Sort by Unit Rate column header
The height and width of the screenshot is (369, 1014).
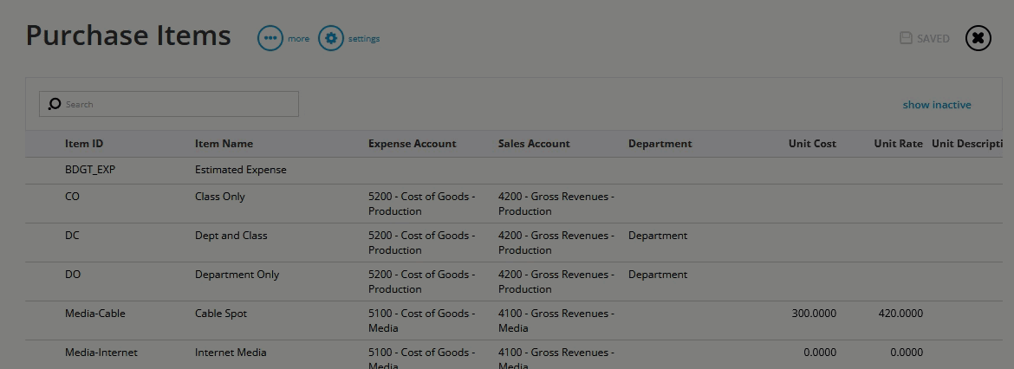click(898, 144)
